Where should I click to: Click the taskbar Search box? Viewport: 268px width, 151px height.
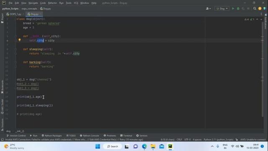113,146
